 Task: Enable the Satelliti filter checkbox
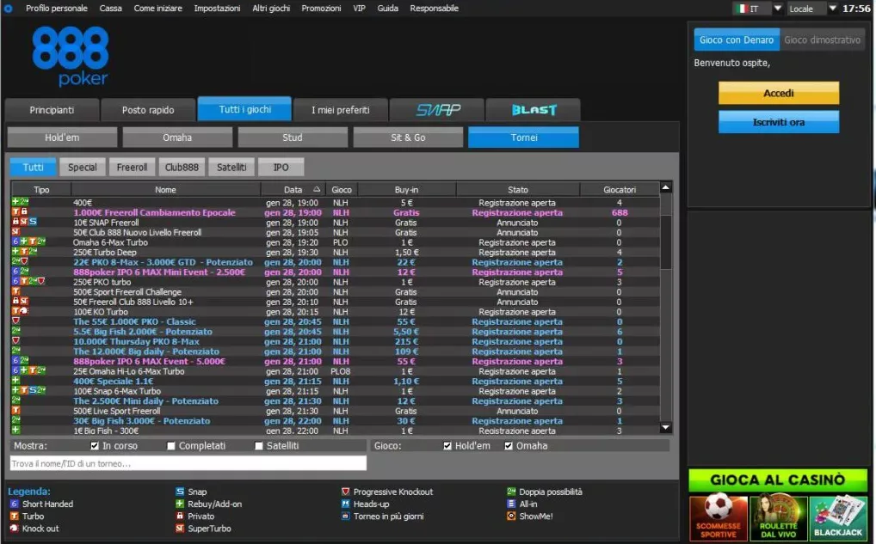[259, 446]
